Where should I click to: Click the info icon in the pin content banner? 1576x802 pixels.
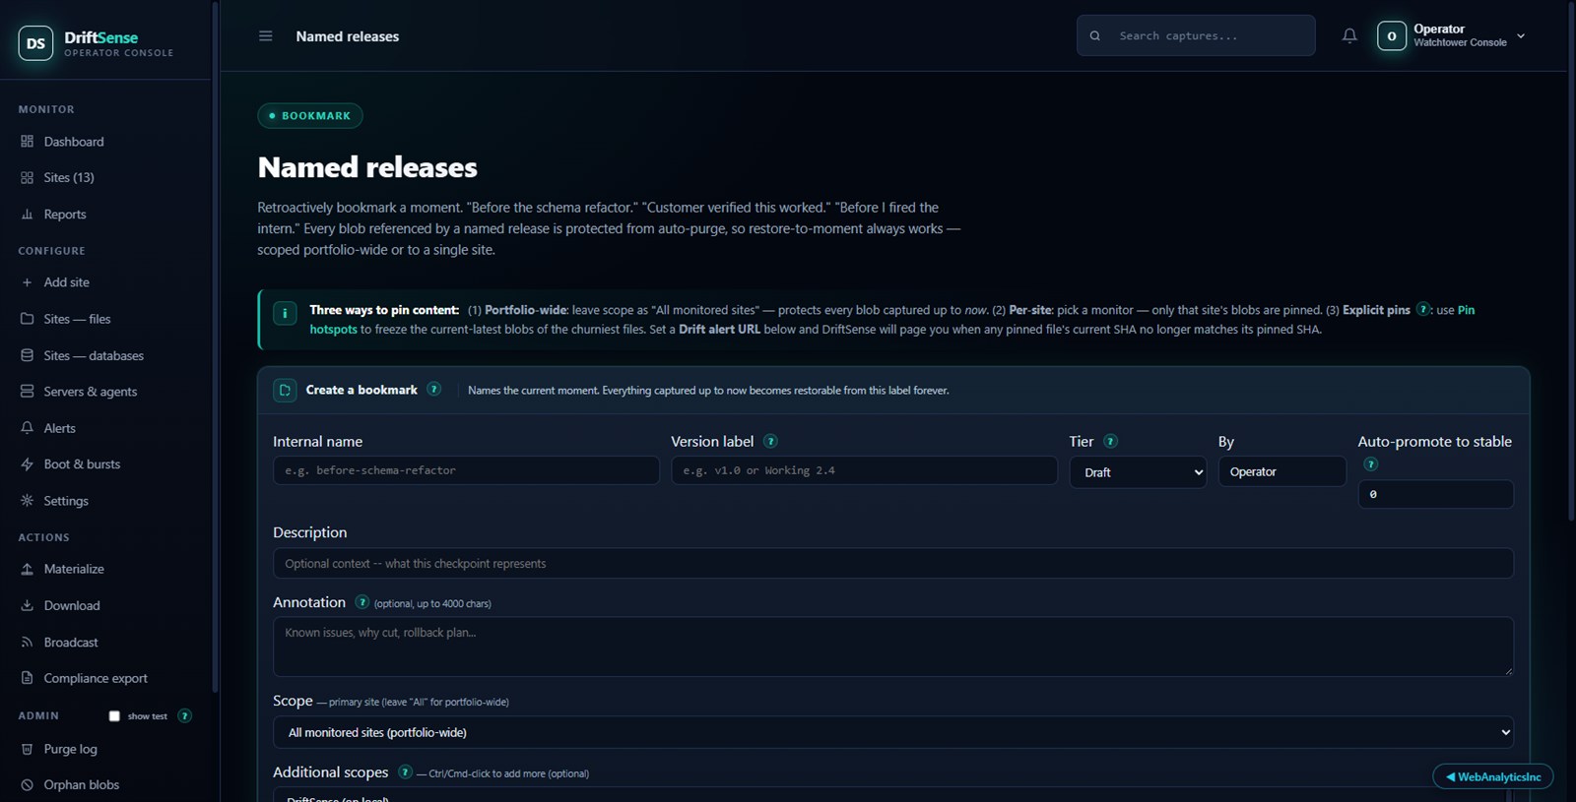[x=285, y=314]
